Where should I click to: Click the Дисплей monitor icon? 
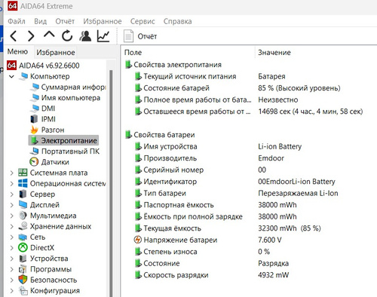pyautogui.click(x=23, y=205)
